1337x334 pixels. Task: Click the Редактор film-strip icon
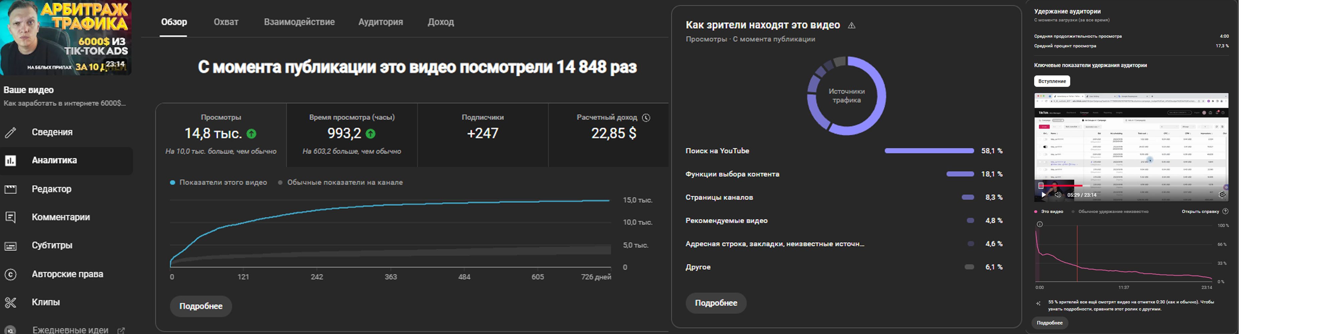(10, 189)
